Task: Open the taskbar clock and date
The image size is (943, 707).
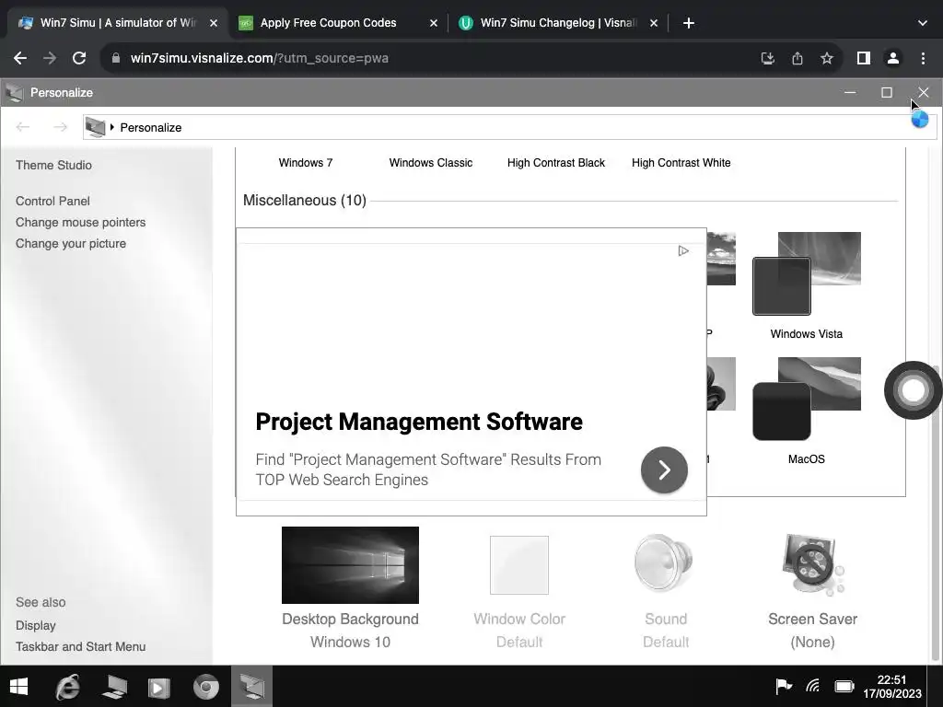Action: (891, 687)
